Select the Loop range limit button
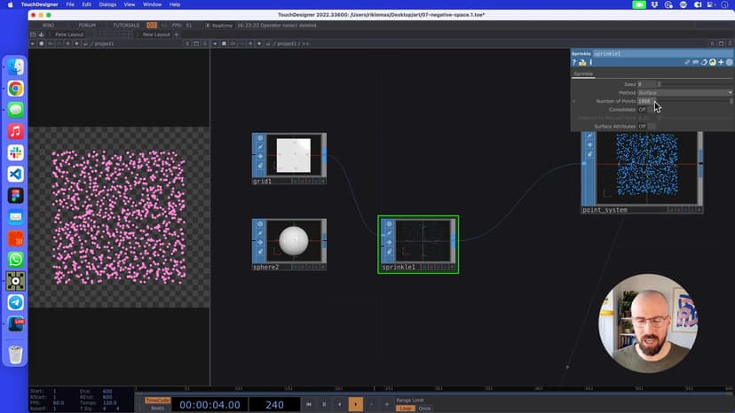The width and height of the screenshot is (735, 413). (x=405, y=409)
